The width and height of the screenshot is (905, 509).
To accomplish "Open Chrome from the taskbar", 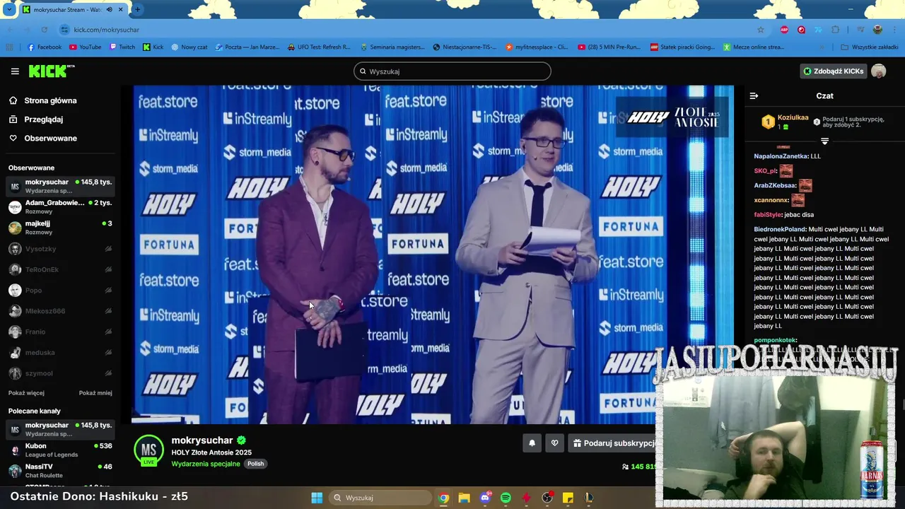I will (x=443, y=498).
